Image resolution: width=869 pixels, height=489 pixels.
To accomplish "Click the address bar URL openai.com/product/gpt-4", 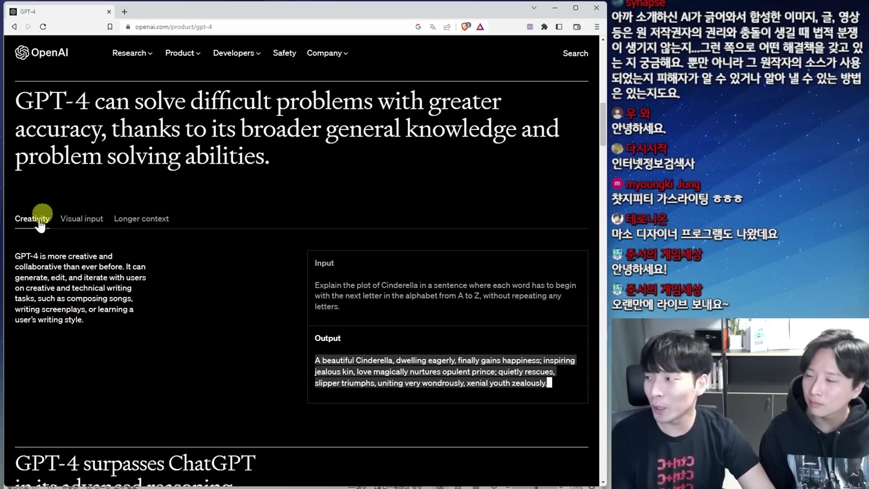I will click(x=173, y=27).
